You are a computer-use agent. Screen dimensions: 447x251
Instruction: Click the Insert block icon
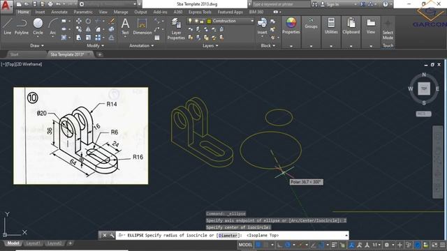(x=262, y=26)
